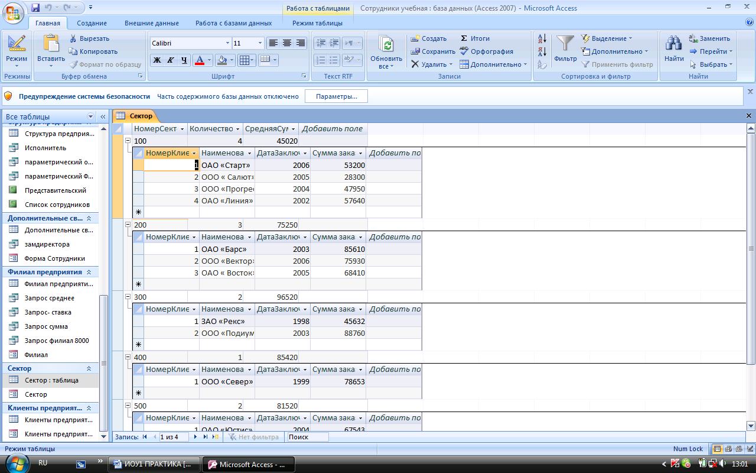The image size is (756, 473).
Task: Close the security warning bar
Action: pyautogui.click(x=750, y=92)
